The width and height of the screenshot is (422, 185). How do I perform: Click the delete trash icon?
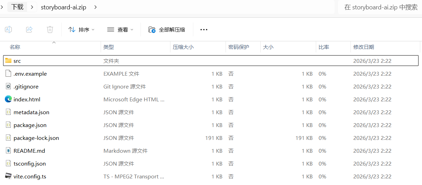[x=50, y=30]
